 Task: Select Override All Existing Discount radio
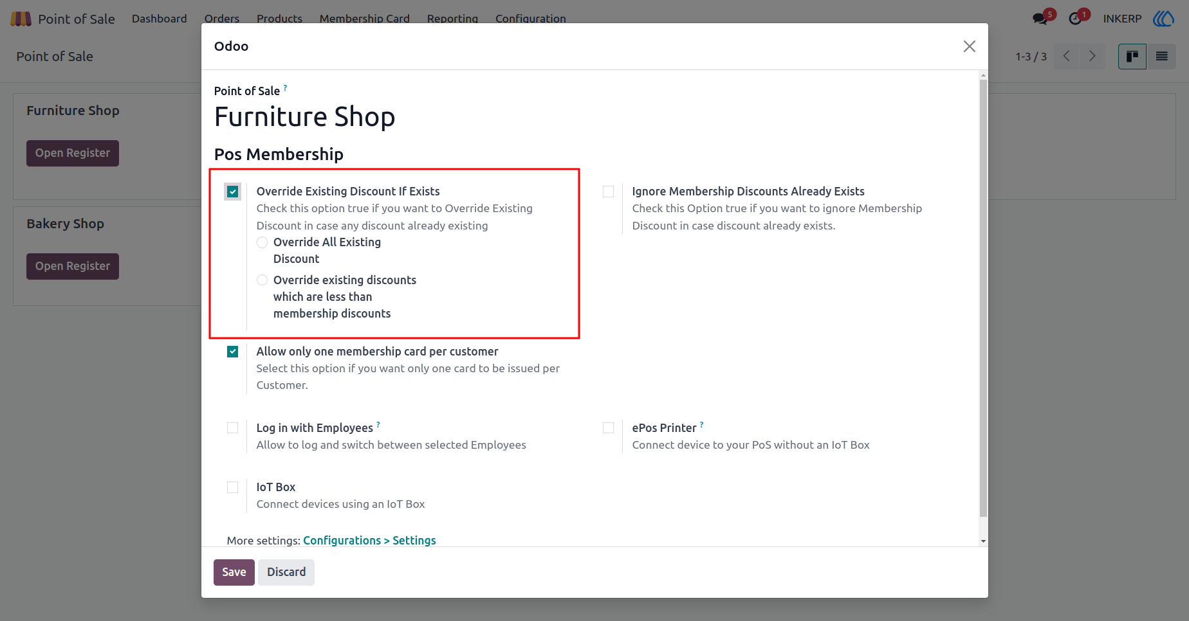click(262, 242)
